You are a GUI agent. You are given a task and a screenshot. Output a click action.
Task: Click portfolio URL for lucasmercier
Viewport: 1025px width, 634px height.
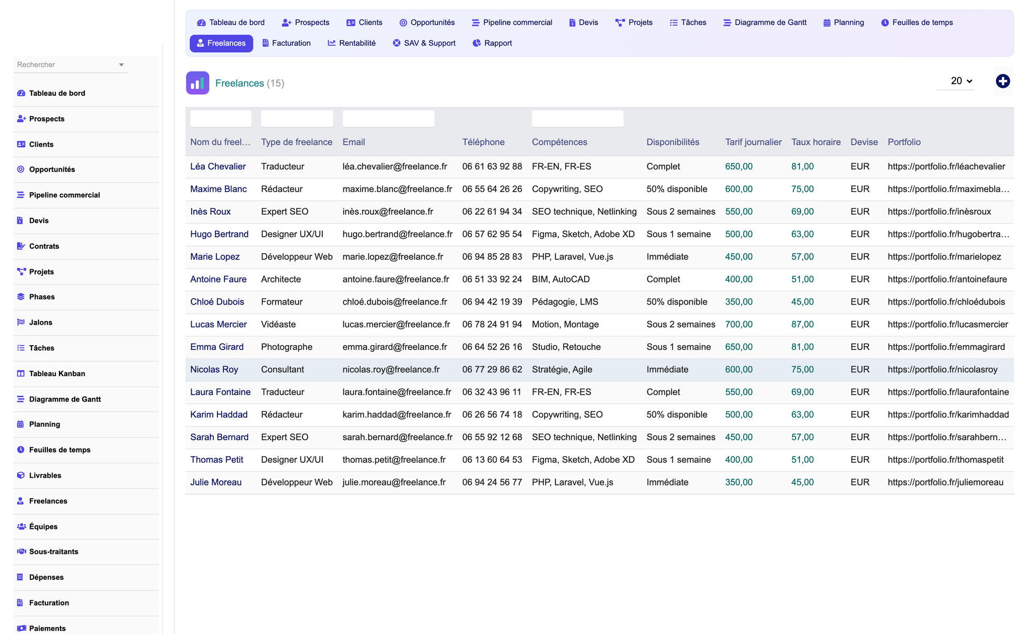click(948, 325)
